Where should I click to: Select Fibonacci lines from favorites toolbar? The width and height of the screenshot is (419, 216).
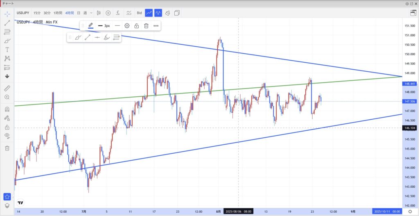click(116, 37)
